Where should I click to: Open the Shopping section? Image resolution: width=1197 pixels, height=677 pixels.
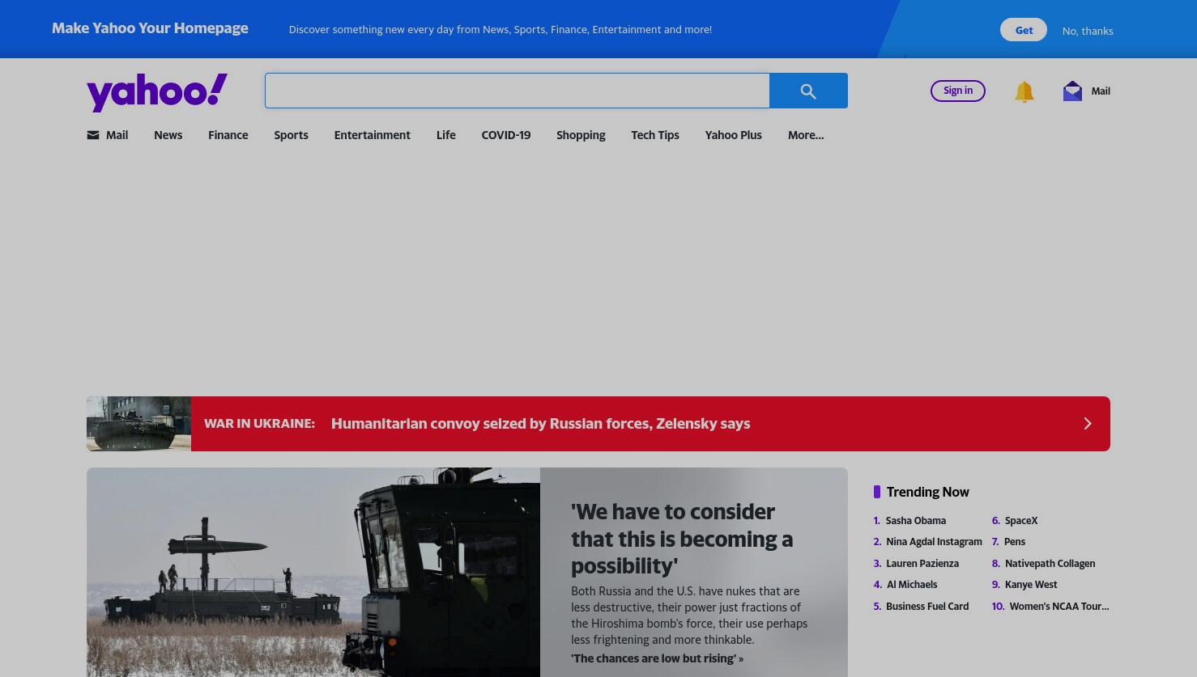click(x=581, y=135)
